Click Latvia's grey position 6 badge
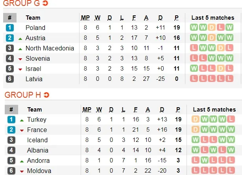Viewport: 242px width, 175px height. 10,79
